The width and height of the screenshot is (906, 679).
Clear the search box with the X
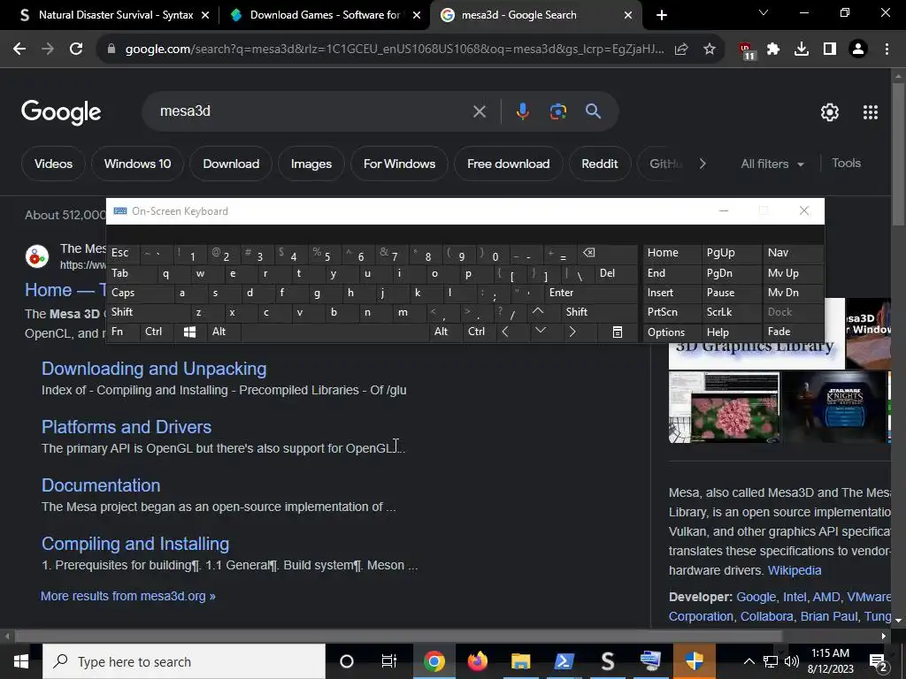(479, 111)
